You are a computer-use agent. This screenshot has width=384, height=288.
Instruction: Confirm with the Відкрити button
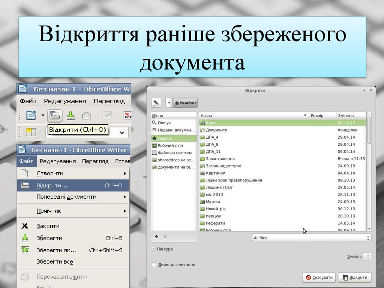coord(354,277)
